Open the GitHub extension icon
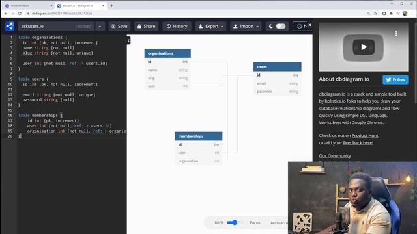 (x=384, y=13)
